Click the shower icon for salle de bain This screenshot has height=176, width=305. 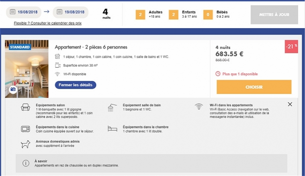(x=112, y=108)
